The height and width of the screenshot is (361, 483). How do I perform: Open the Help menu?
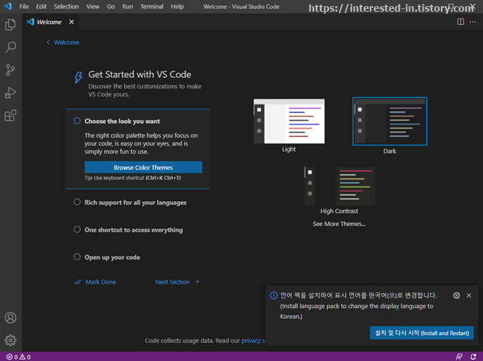[x=177, y=6]
